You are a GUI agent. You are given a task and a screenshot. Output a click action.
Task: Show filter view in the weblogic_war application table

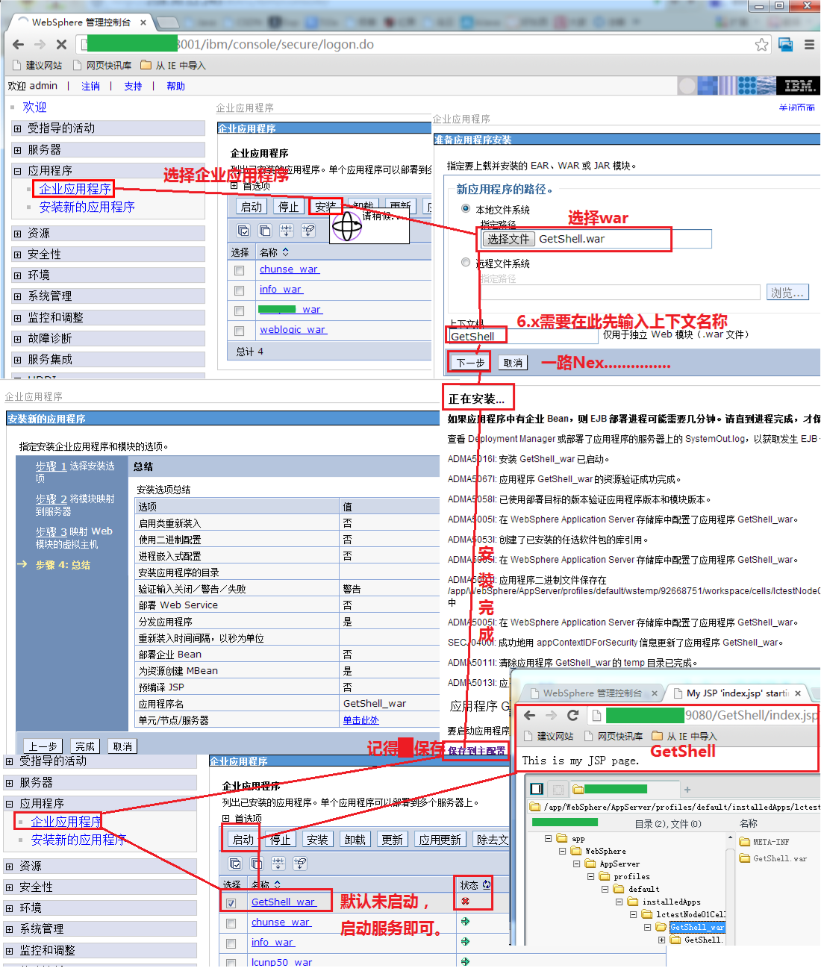click(x=287, y=231)
